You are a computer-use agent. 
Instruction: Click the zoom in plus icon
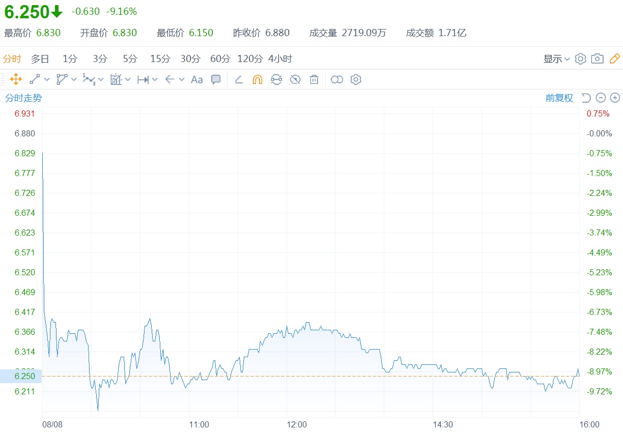[615, 98]
